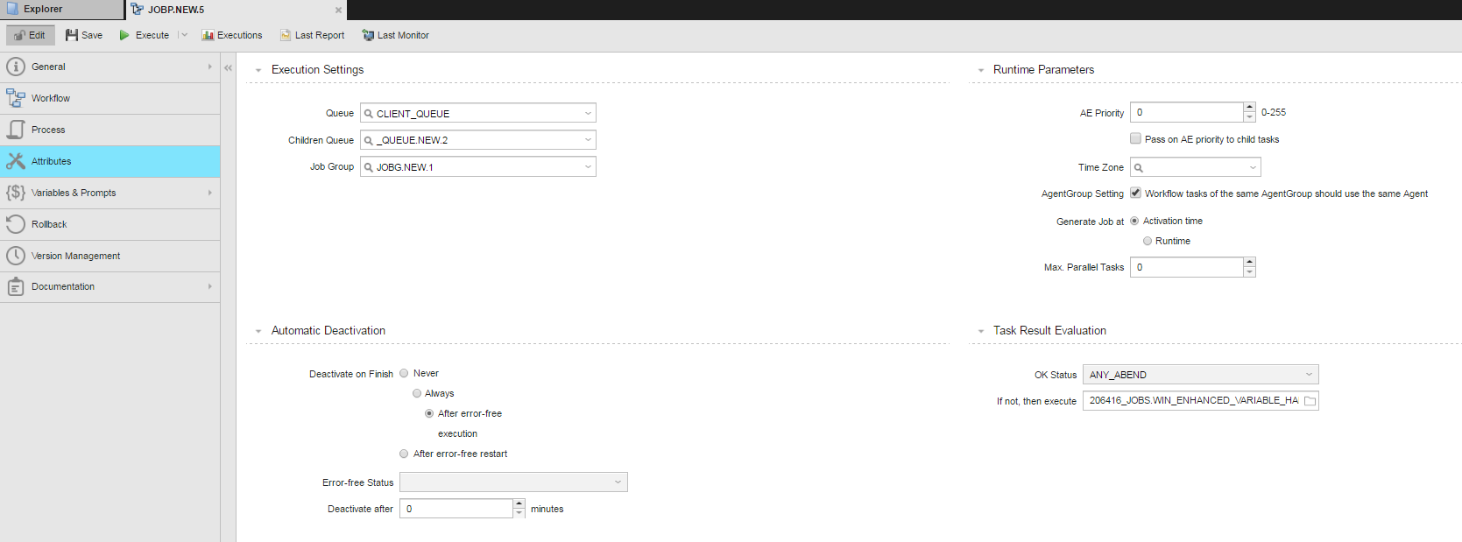Click the search icon in Time Zone field
The image size is (1462, 542).
point(1139,168)
